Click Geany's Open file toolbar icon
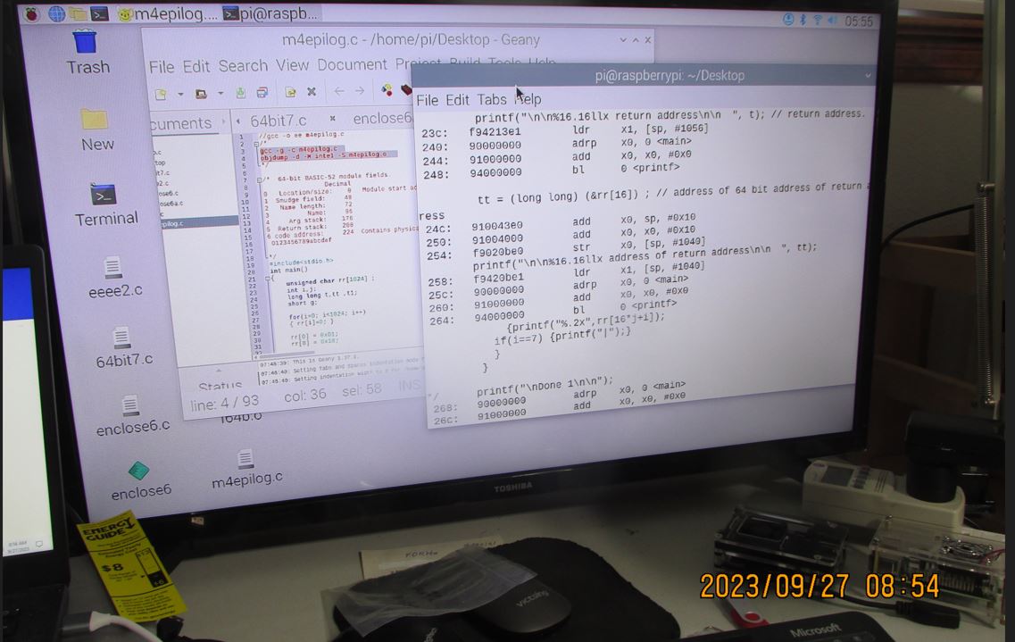 (x=202, y=94)
